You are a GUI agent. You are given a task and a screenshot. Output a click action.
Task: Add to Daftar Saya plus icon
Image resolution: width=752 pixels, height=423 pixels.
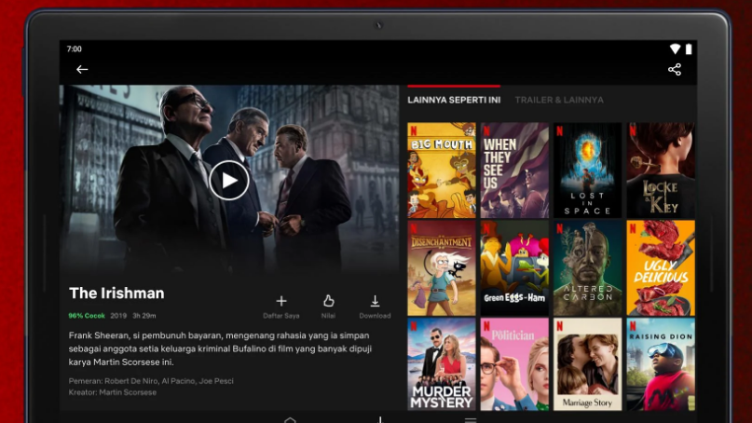point(281,301)
